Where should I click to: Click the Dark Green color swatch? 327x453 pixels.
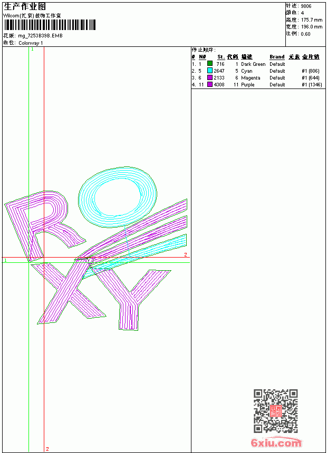pyautogui.click(x=210, y=64)
